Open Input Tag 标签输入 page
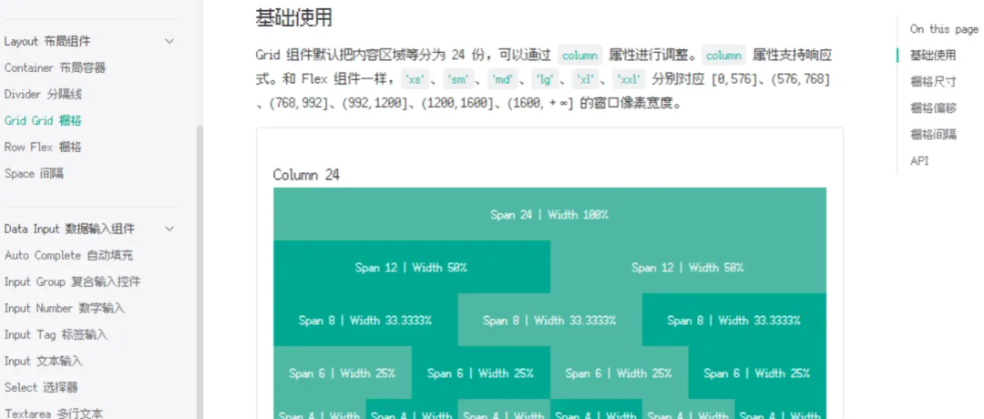 [56, 334]
